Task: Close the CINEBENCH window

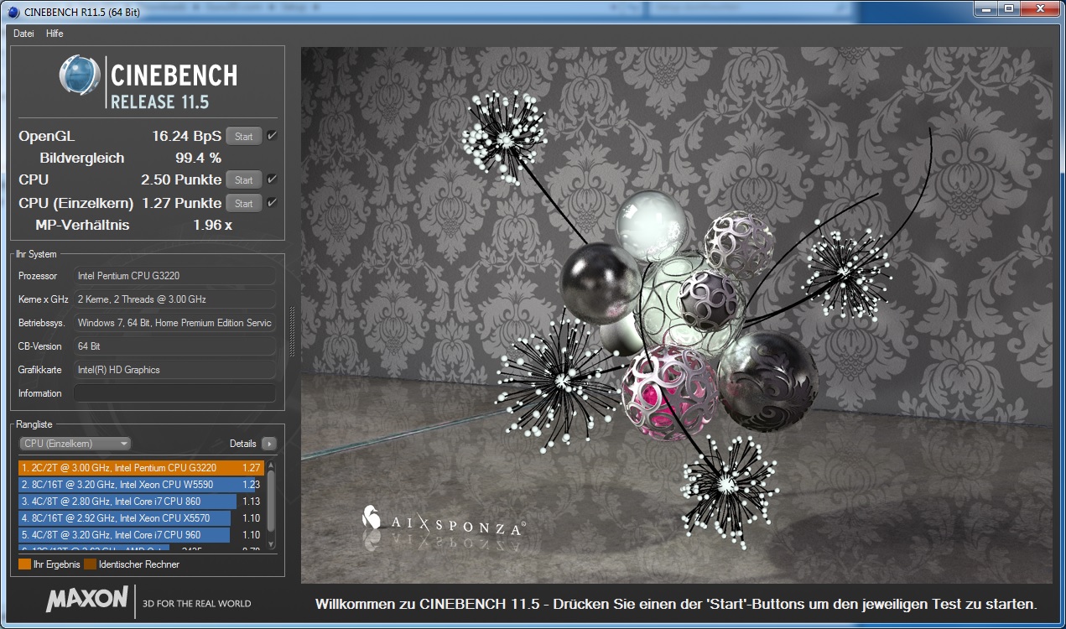Action: point(1039,8)
